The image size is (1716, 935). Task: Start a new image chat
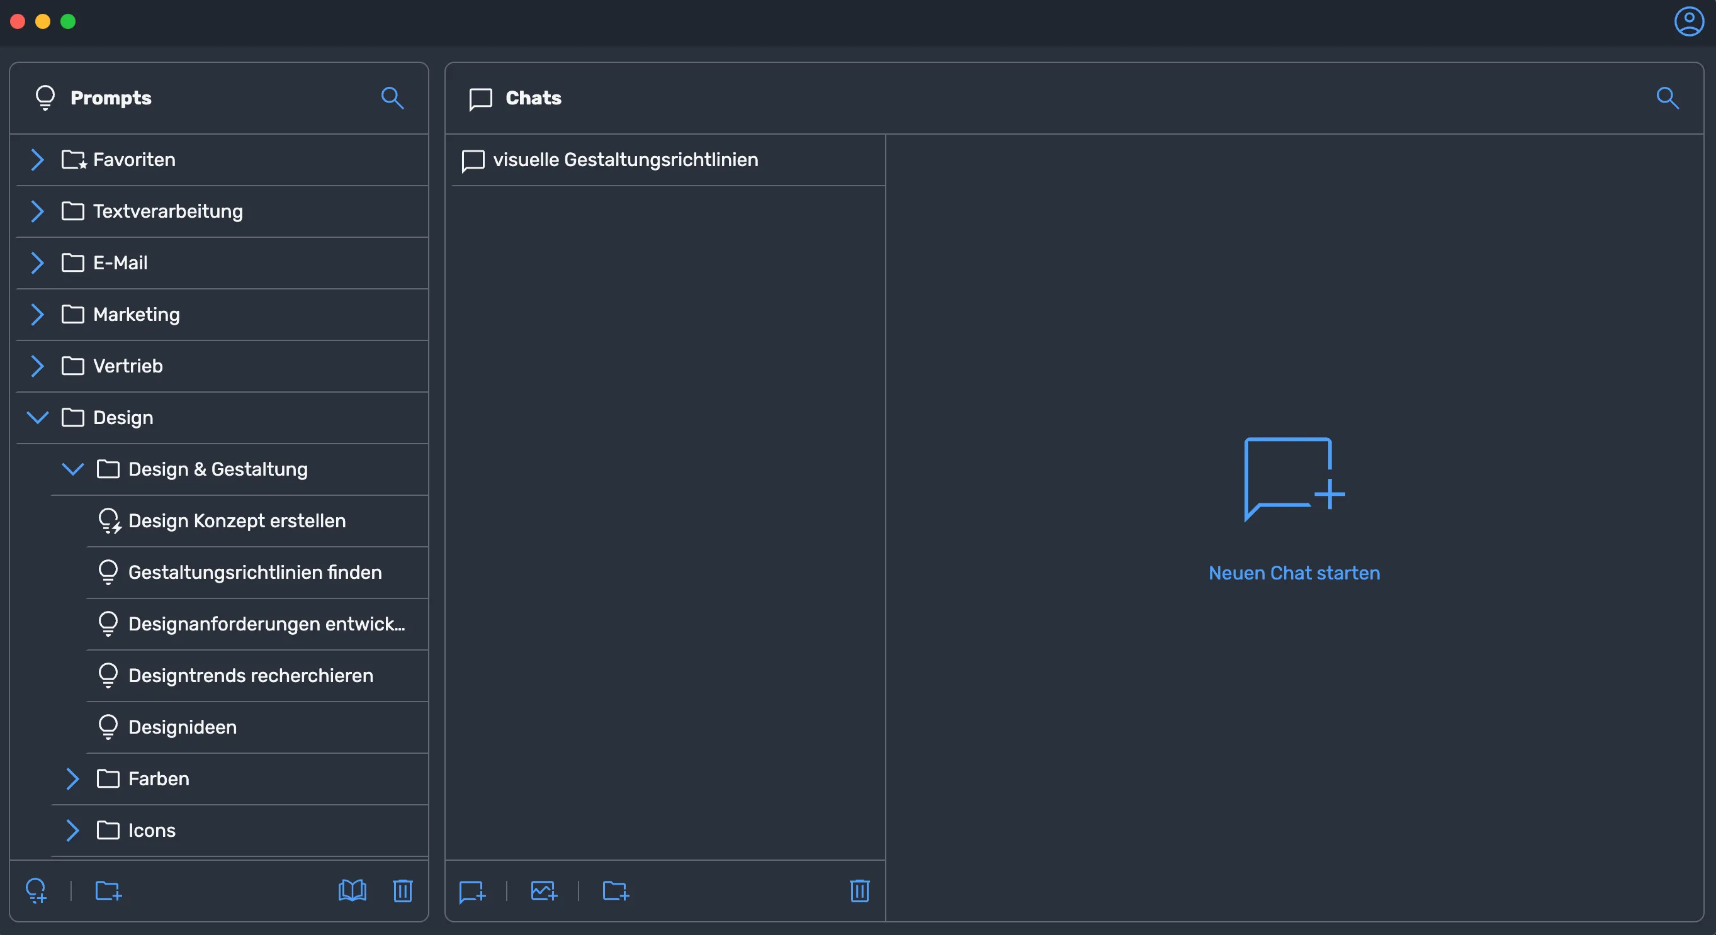[x=544, y=891]
